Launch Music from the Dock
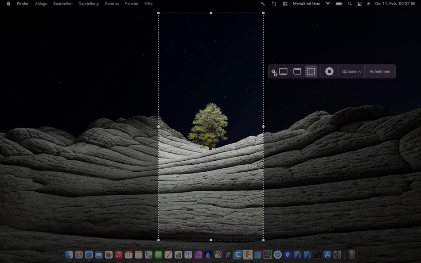Viewport: 421px width, 263px height. click(119, 255)
